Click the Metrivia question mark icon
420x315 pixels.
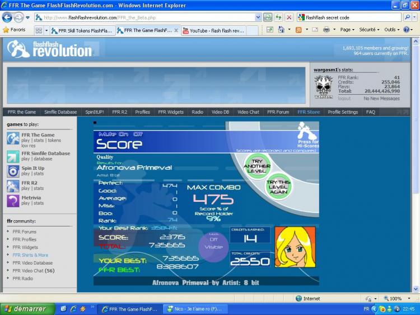click(13, 201)
